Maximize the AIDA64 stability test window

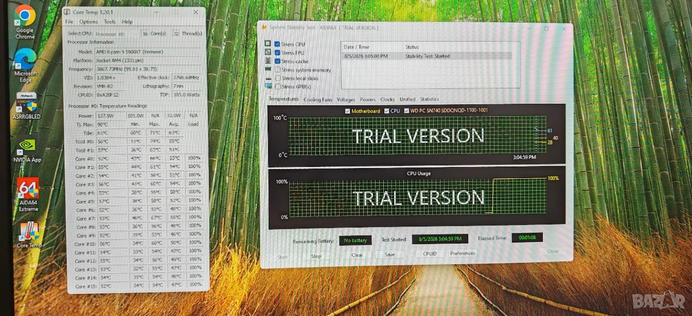tap(545, 29)
